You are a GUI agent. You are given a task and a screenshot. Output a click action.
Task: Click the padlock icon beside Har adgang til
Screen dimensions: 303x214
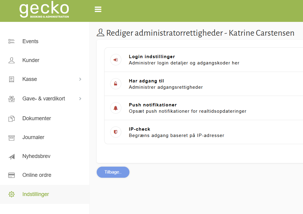[x=116, y=84]
